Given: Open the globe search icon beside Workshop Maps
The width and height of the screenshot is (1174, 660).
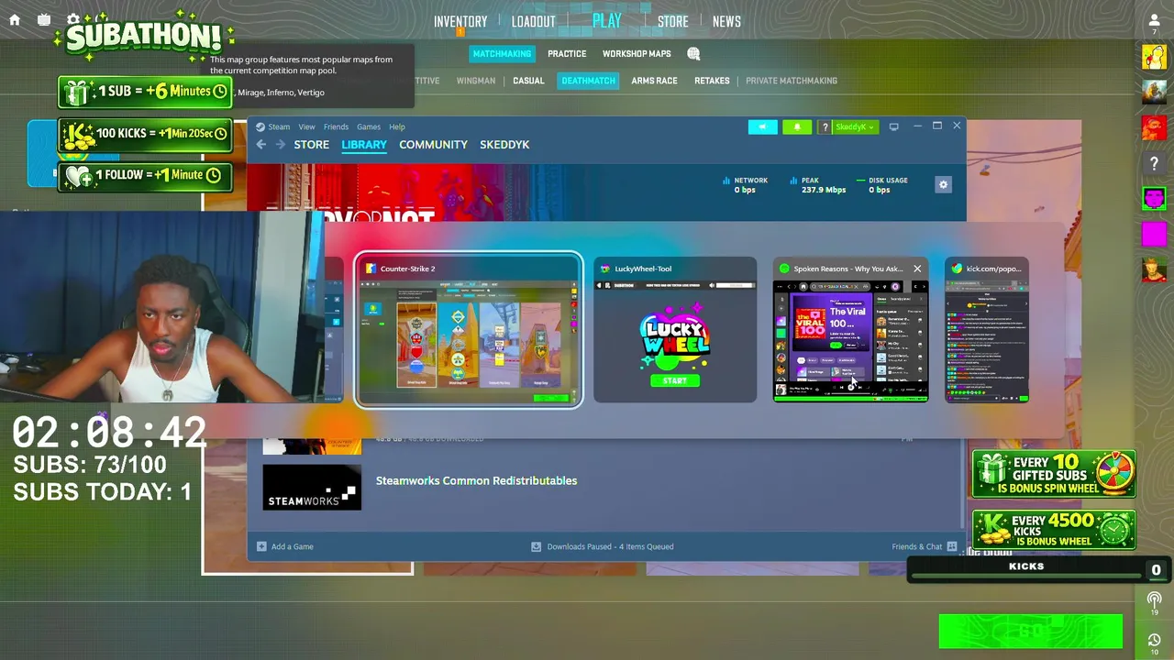Looking at the screenshot, I should click(693, 54).
